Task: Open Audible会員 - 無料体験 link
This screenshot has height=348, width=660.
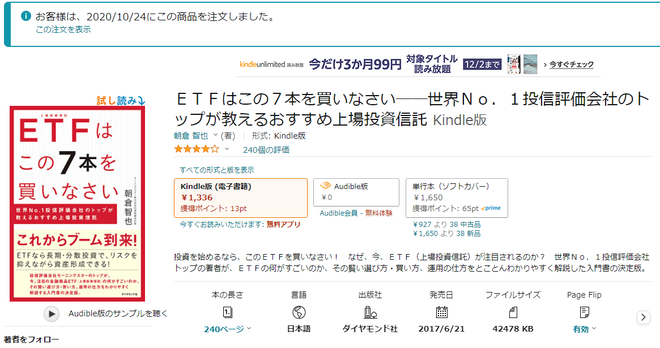Action: (x=356, y=213)
